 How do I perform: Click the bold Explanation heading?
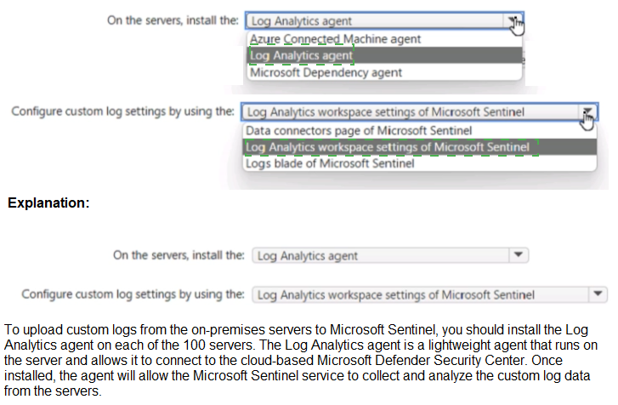click(x=48, y=204)
